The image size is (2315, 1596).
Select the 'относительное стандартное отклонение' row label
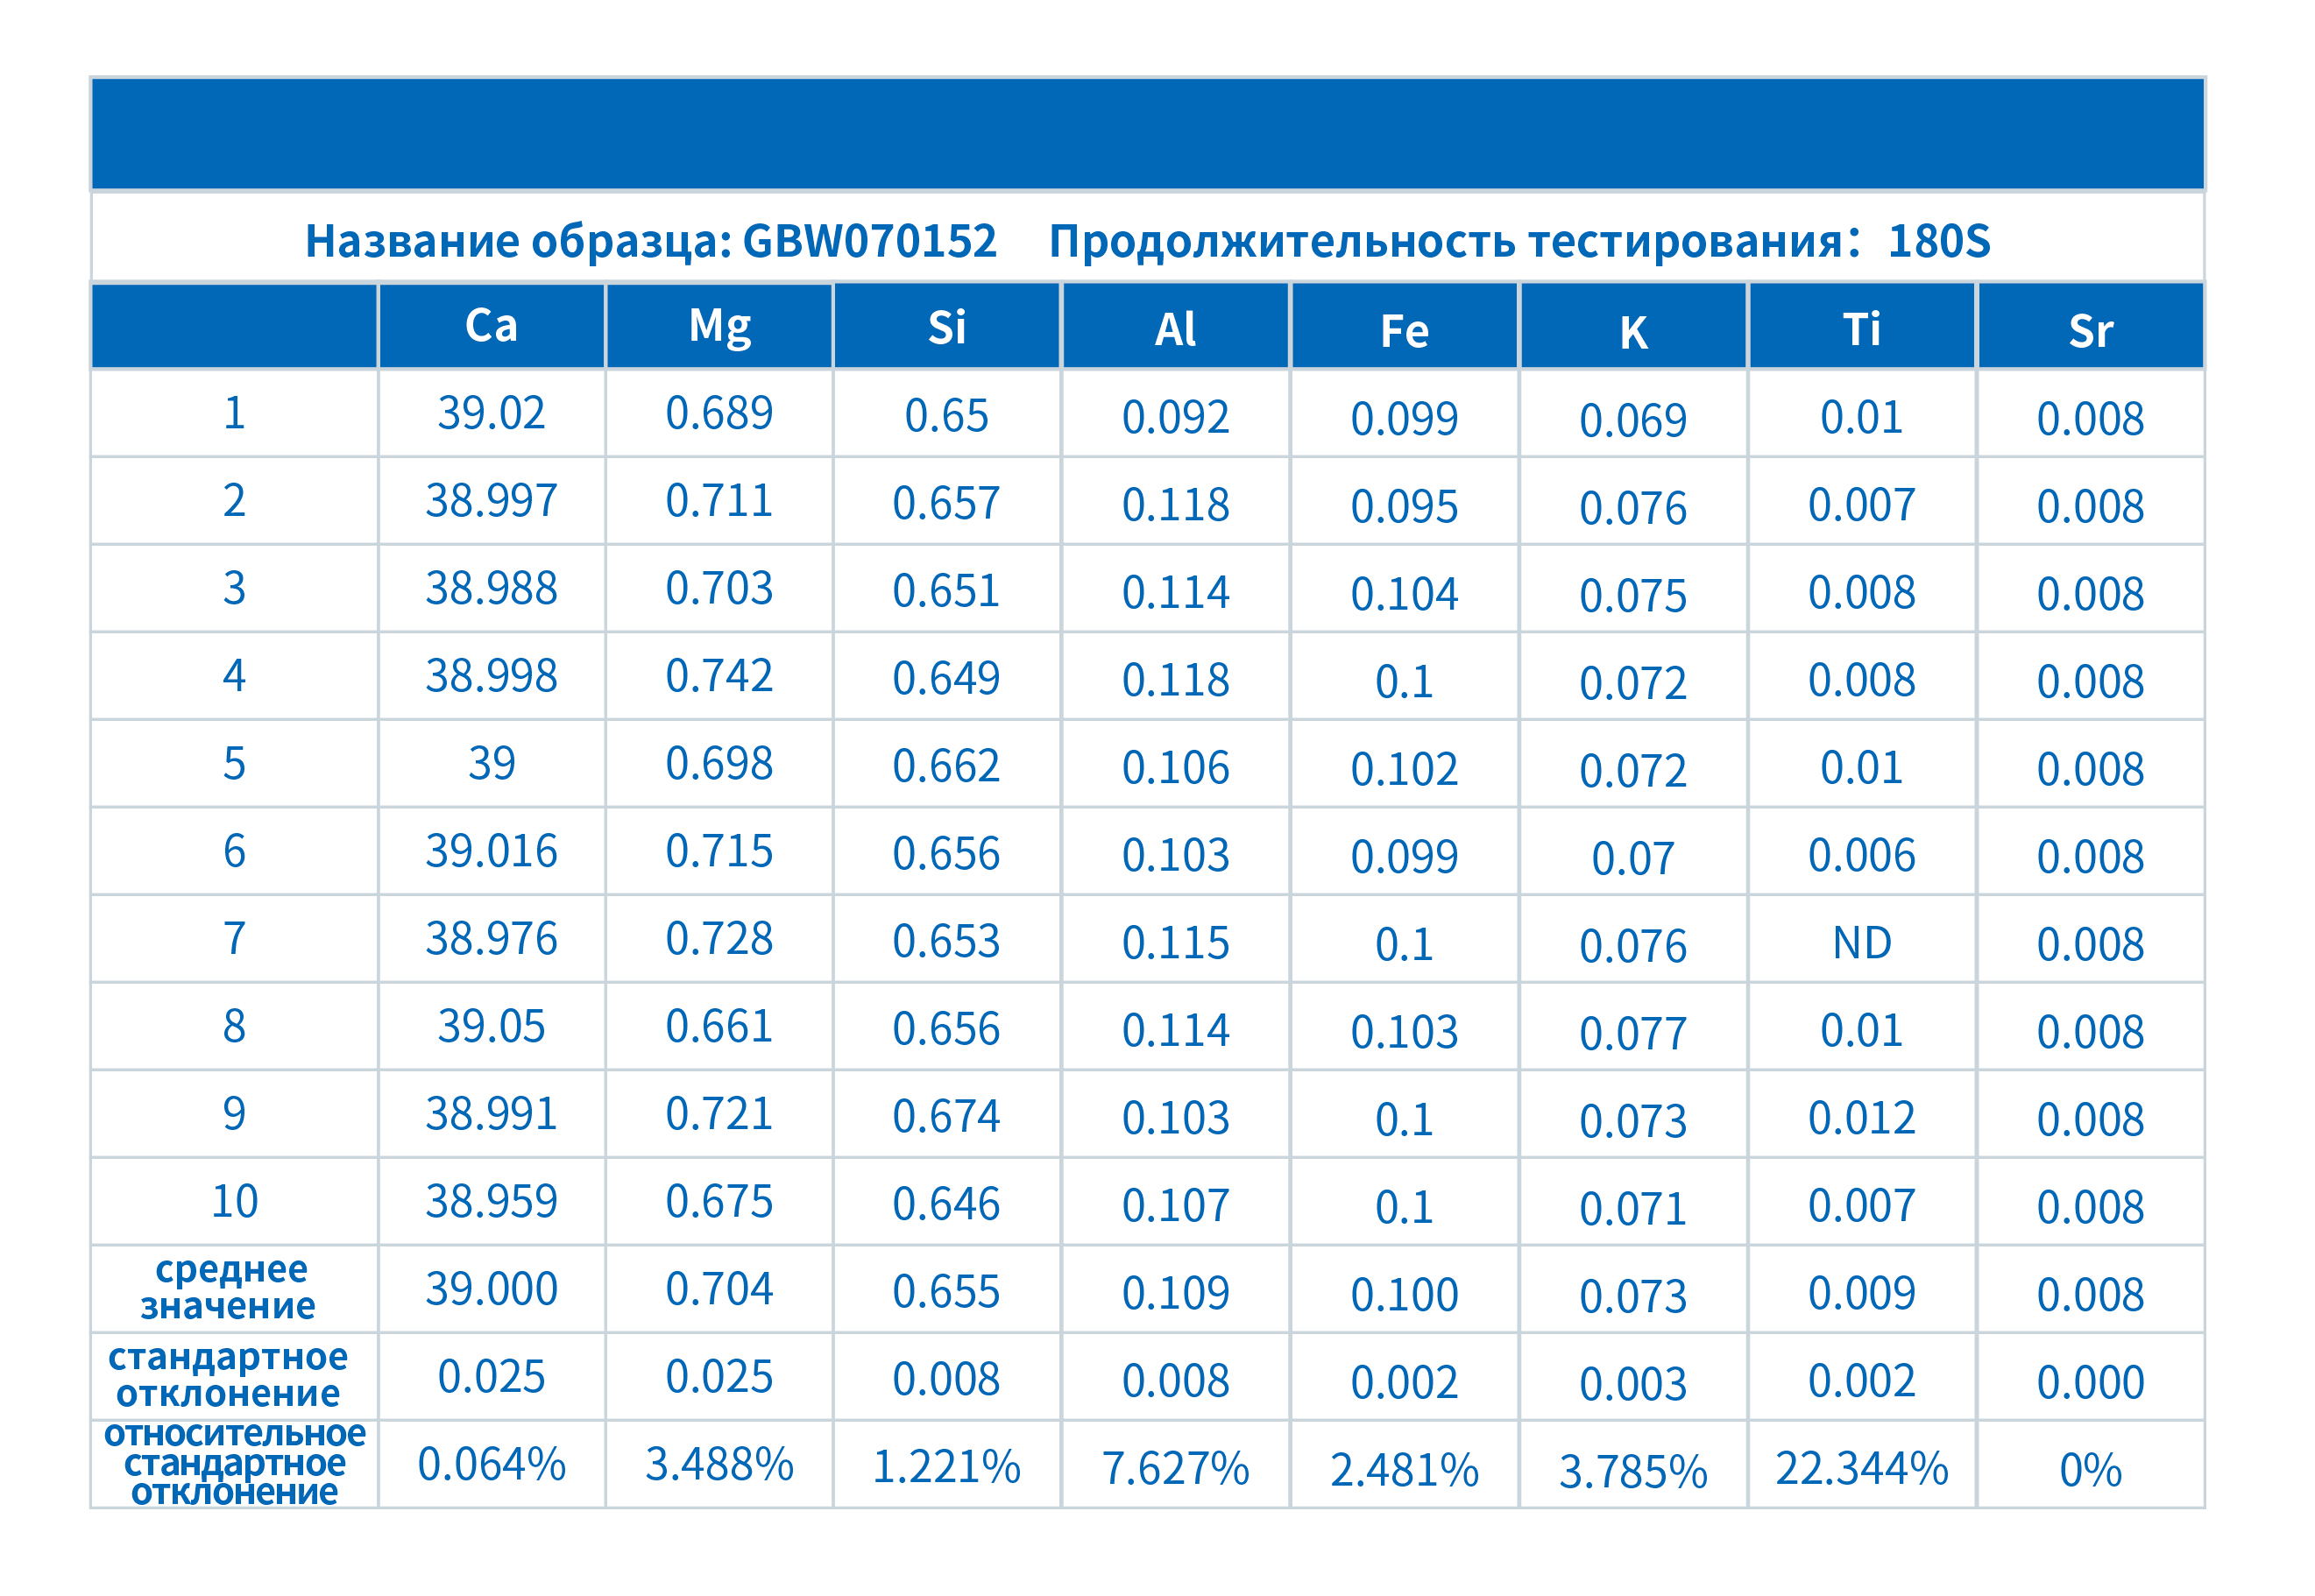(234, 1463)
